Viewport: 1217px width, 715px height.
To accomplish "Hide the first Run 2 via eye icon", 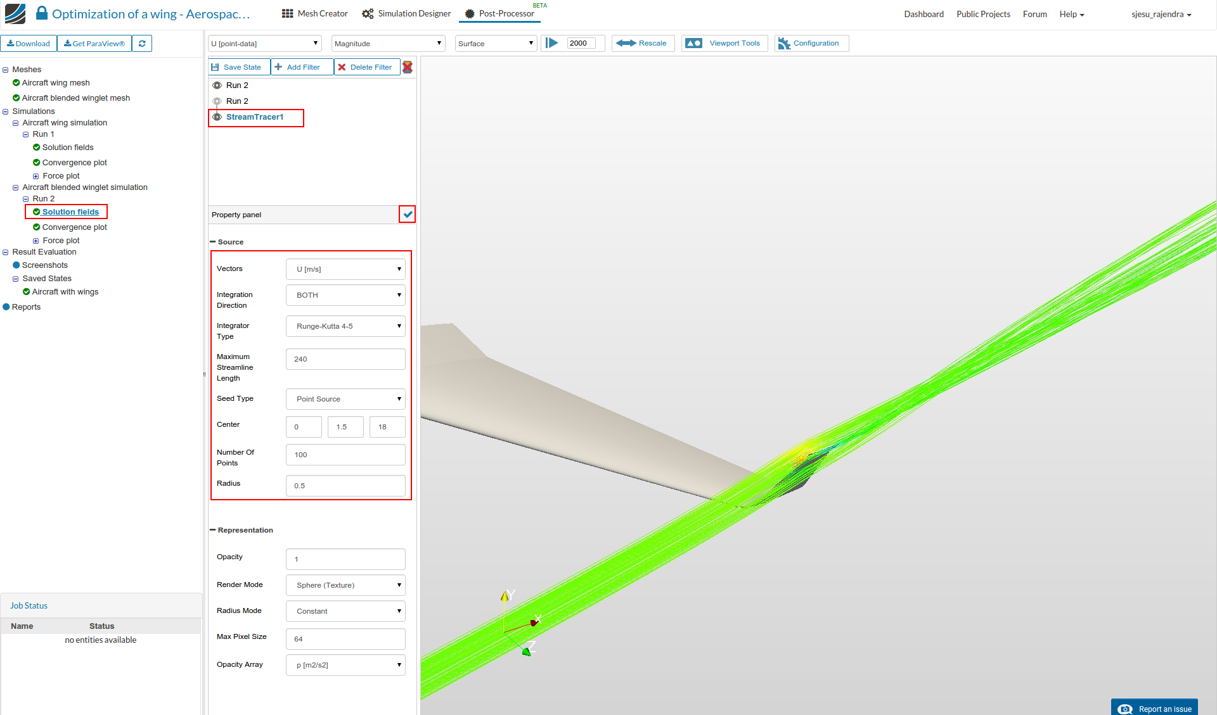I will click(217, 85).
